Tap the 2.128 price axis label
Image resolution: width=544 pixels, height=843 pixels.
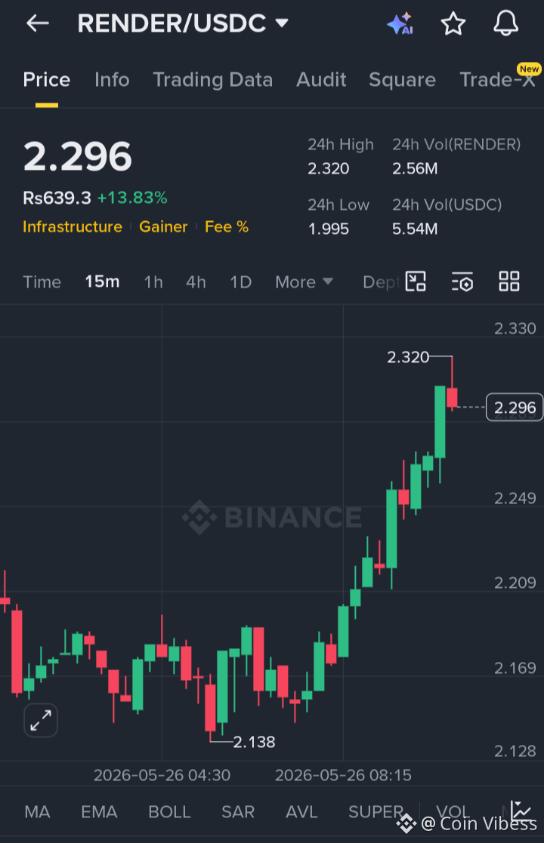coord(515,751)
